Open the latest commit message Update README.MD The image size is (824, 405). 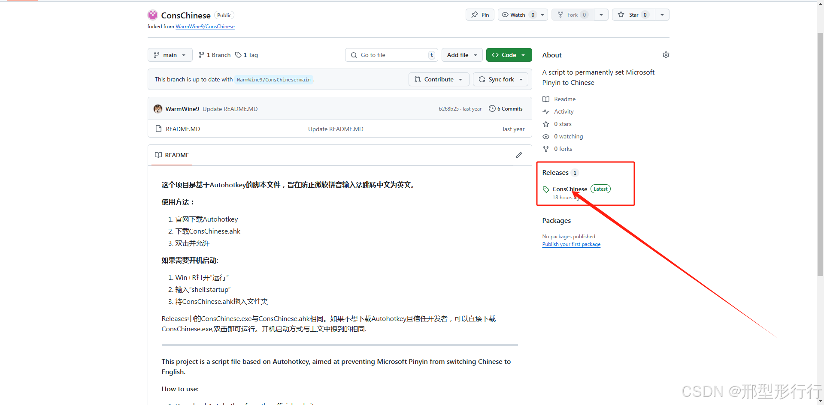[230, 109]
